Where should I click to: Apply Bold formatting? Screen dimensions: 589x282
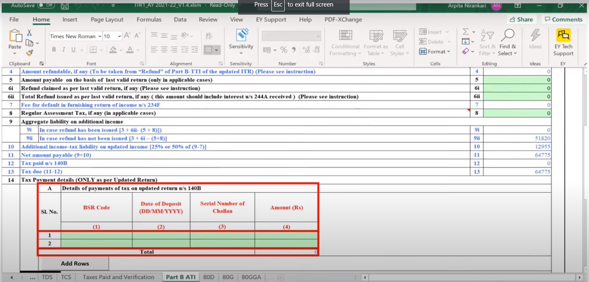click(x=54, y=50)
